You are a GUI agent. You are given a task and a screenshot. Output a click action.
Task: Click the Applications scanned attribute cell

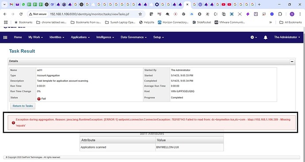click(118, 147)
